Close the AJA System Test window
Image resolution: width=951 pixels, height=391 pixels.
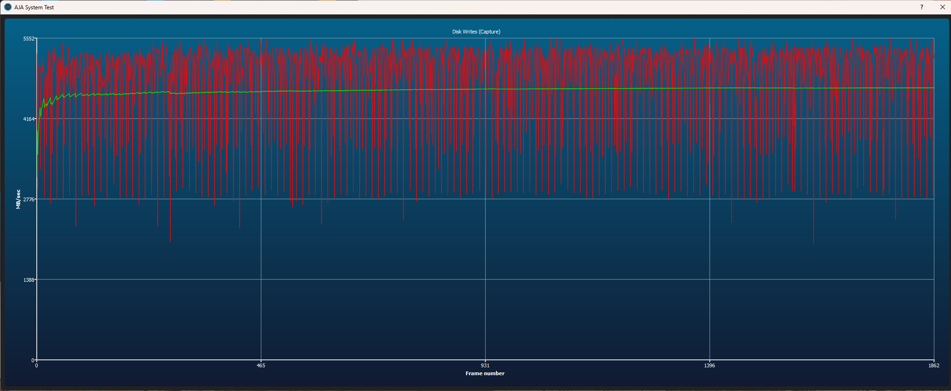943,7
